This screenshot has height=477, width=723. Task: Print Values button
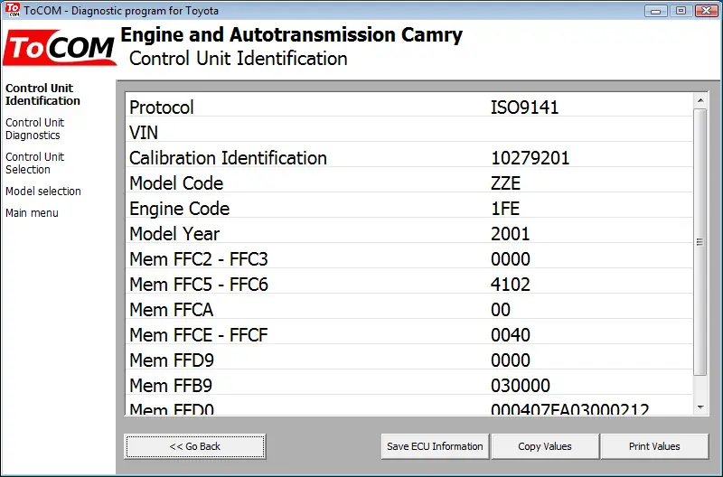click(x=654, y=446)
